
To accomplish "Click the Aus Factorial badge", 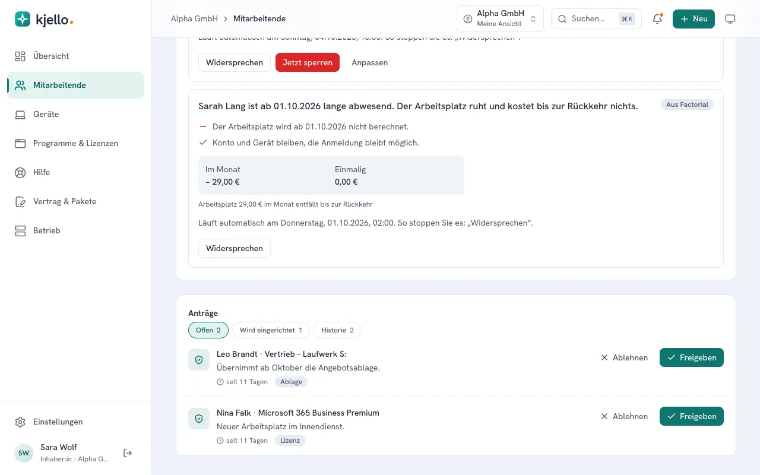I will (687, 104).
